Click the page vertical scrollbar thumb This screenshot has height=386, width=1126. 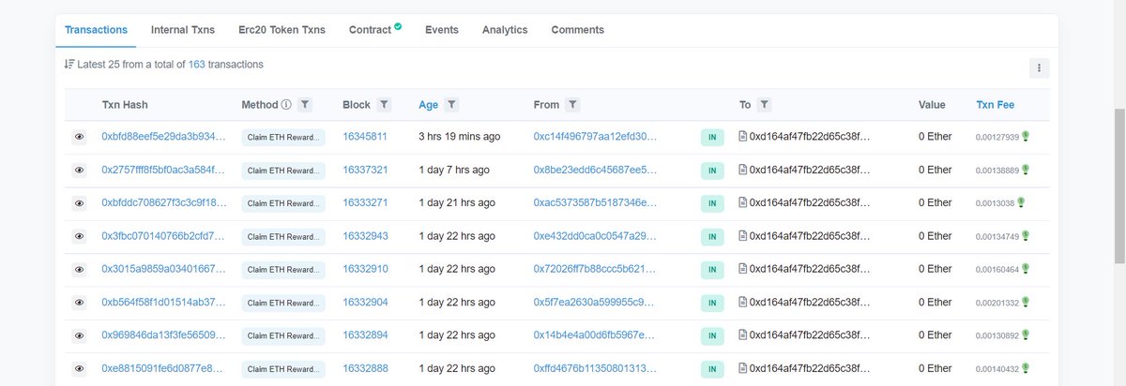pyautogui.click(x=1118, y=186)
